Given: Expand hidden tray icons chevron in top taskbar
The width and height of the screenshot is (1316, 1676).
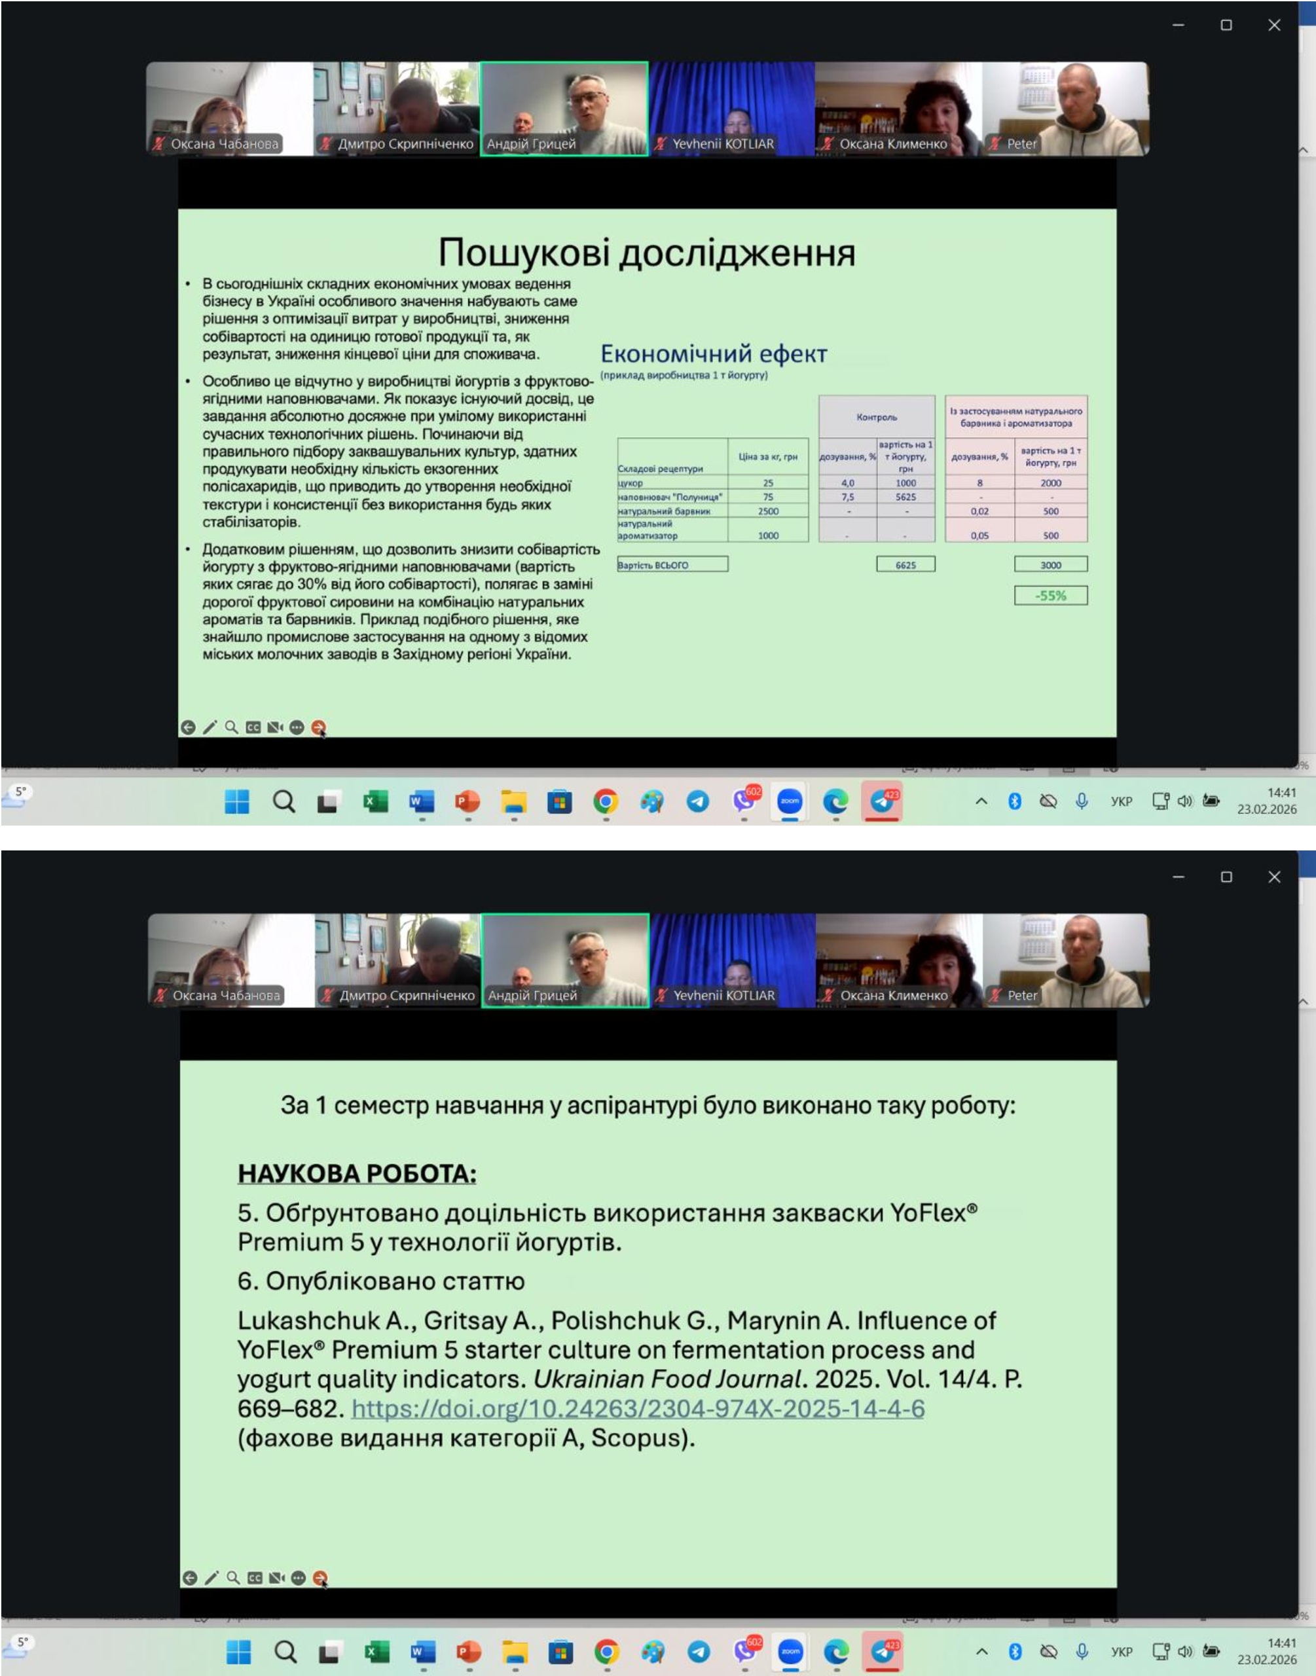Looking at the screenshot, I should [981, 801].
